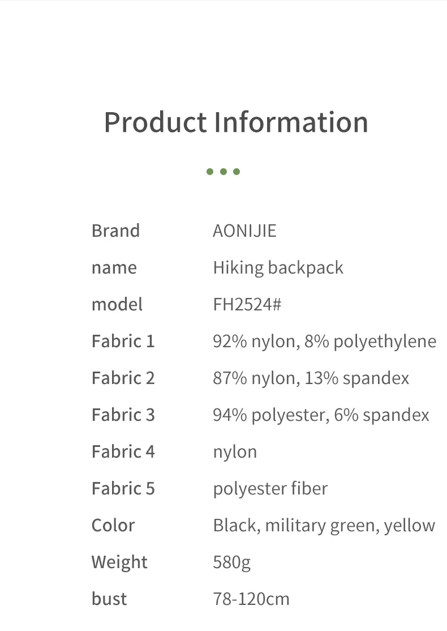Click the Color label
The height and width of the screenshot is (631, 447).
tap(113, 526)
